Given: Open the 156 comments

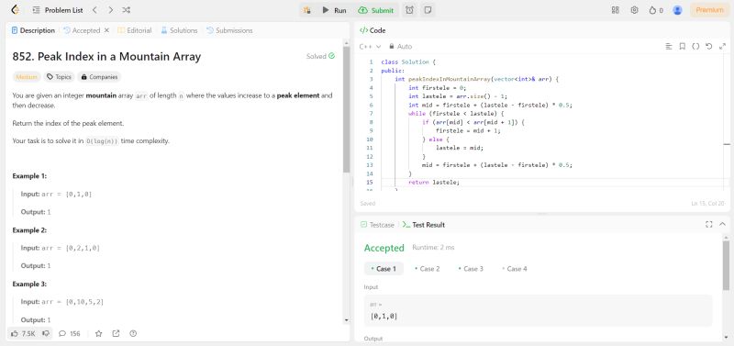Looking at the screenshot, I should tap(70, 334).
